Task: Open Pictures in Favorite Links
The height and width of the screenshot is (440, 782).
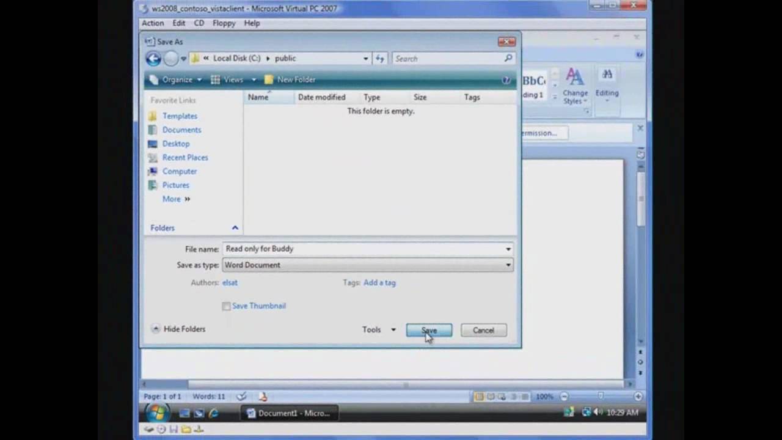Action: 176,185
